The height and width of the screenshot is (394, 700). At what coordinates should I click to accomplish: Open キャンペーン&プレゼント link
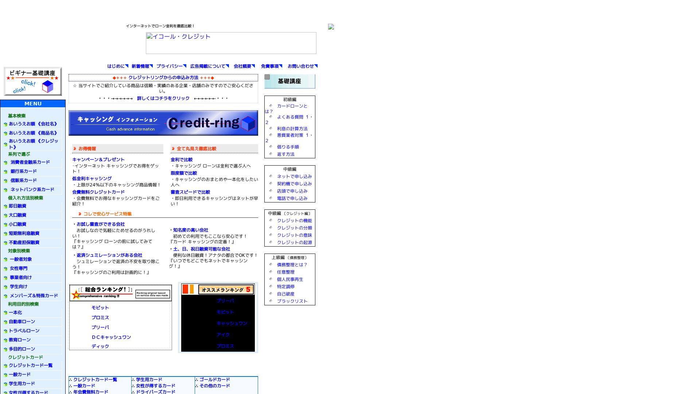coord(98,160)
